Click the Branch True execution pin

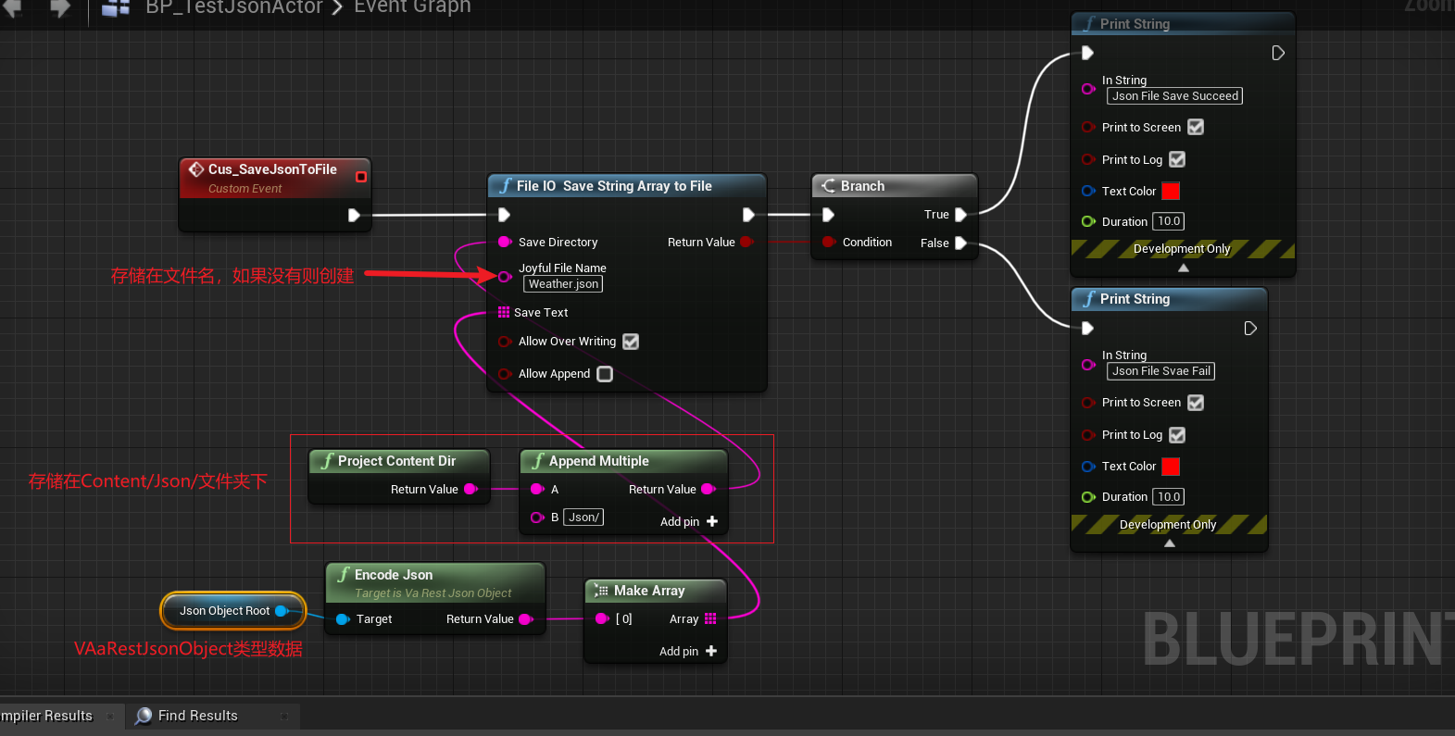pos(960,215)
